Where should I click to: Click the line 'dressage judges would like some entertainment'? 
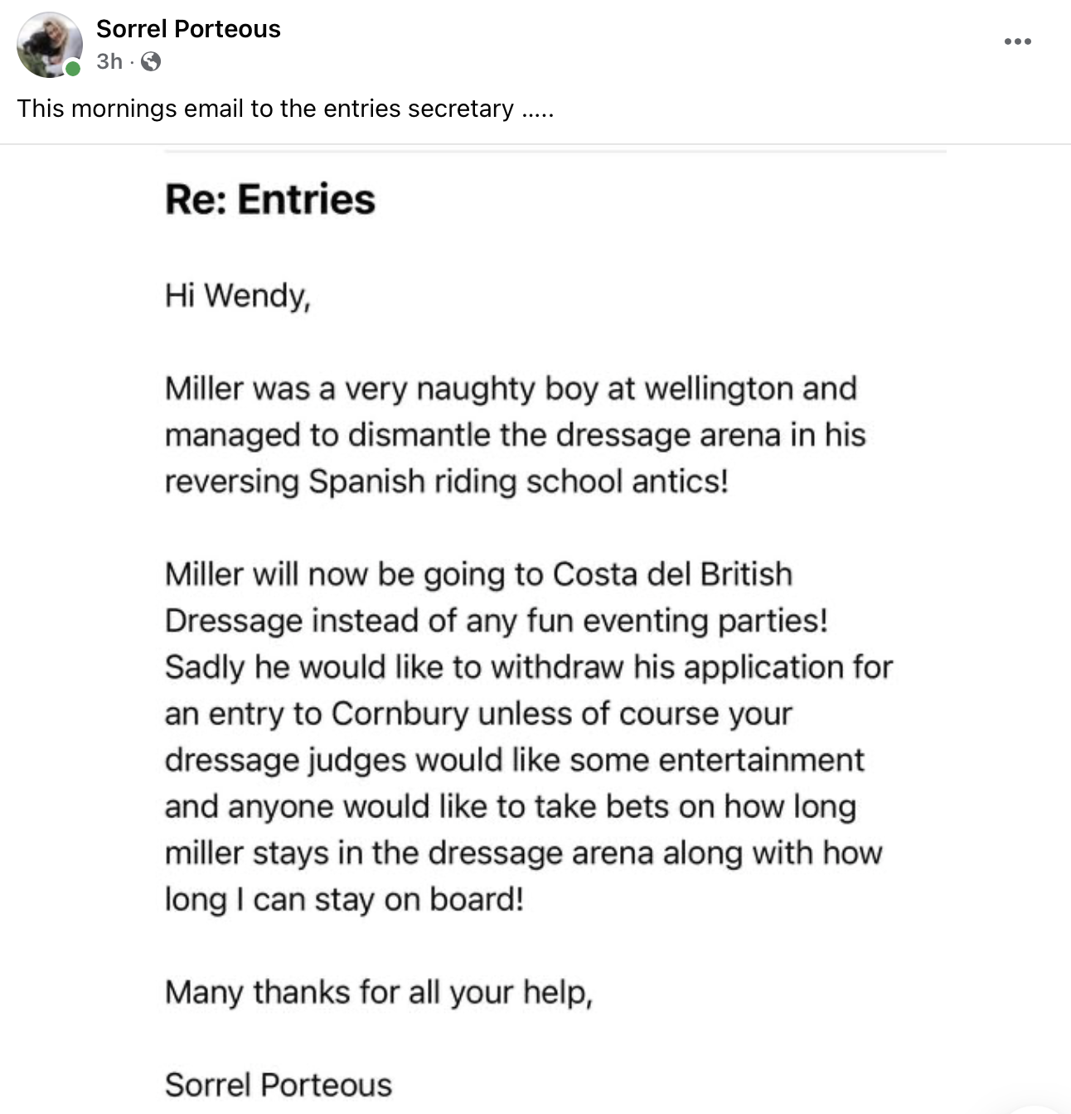(x=514, y=759)
